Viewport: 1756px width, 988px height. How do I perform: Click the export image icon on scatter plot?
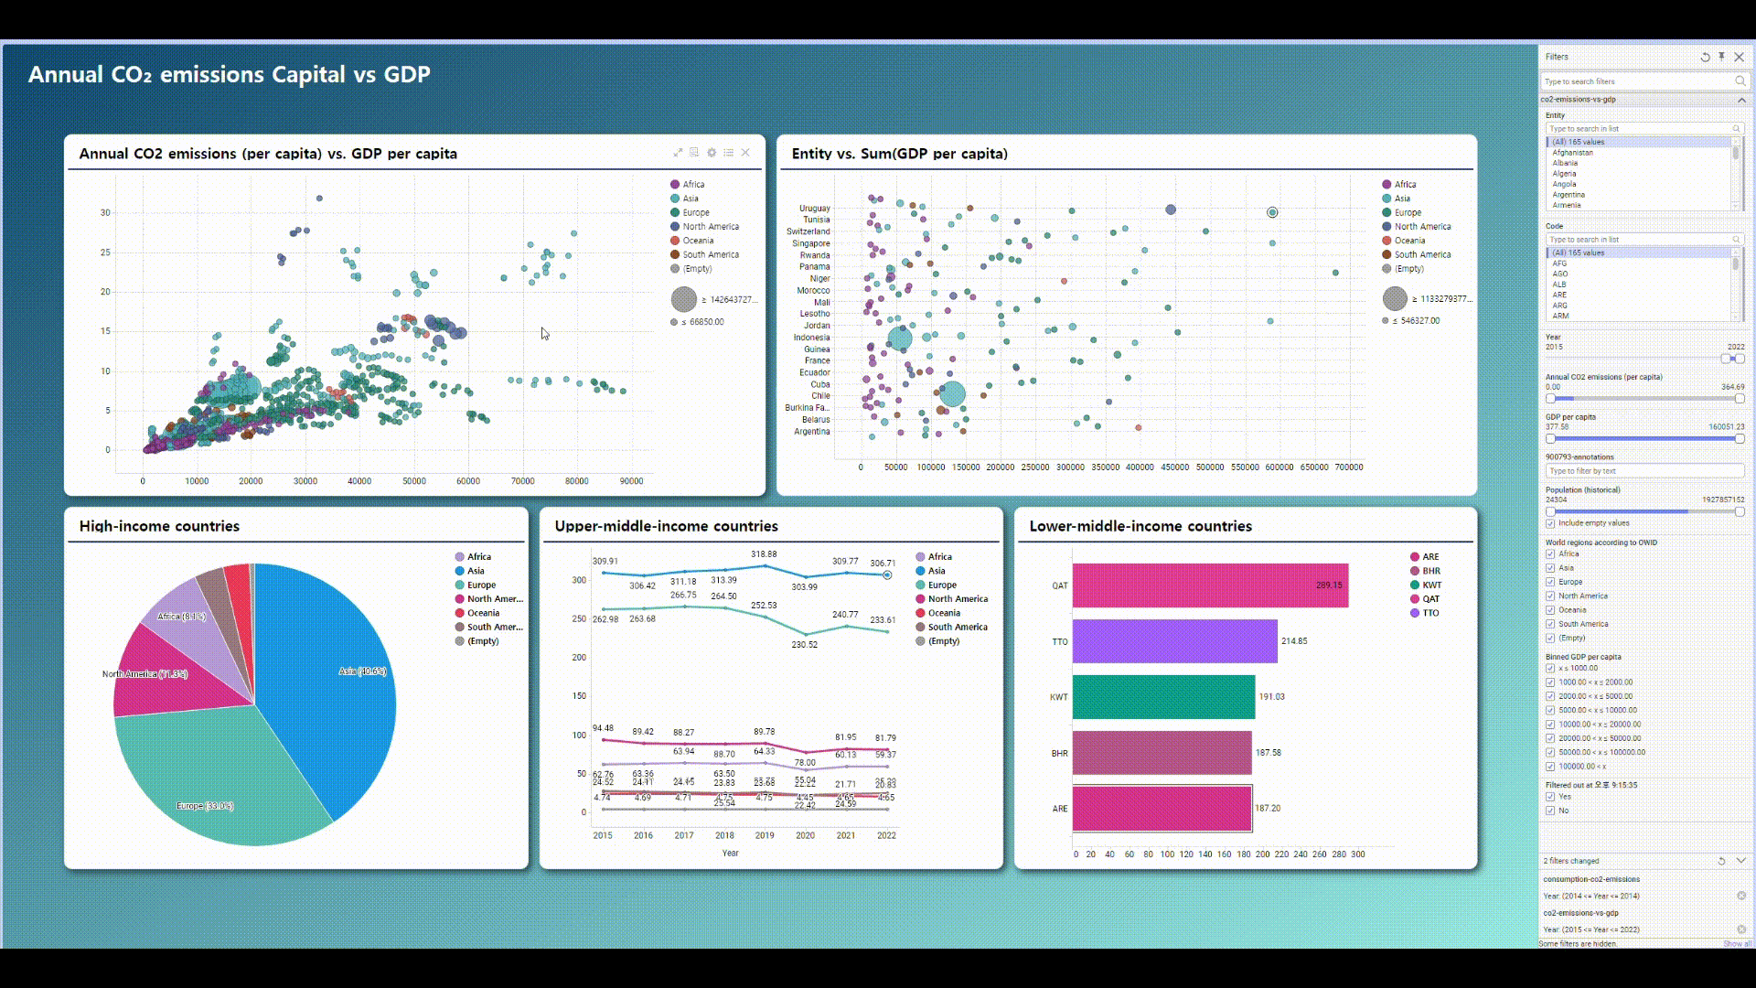pyautogui.click(x=694, y=153)
